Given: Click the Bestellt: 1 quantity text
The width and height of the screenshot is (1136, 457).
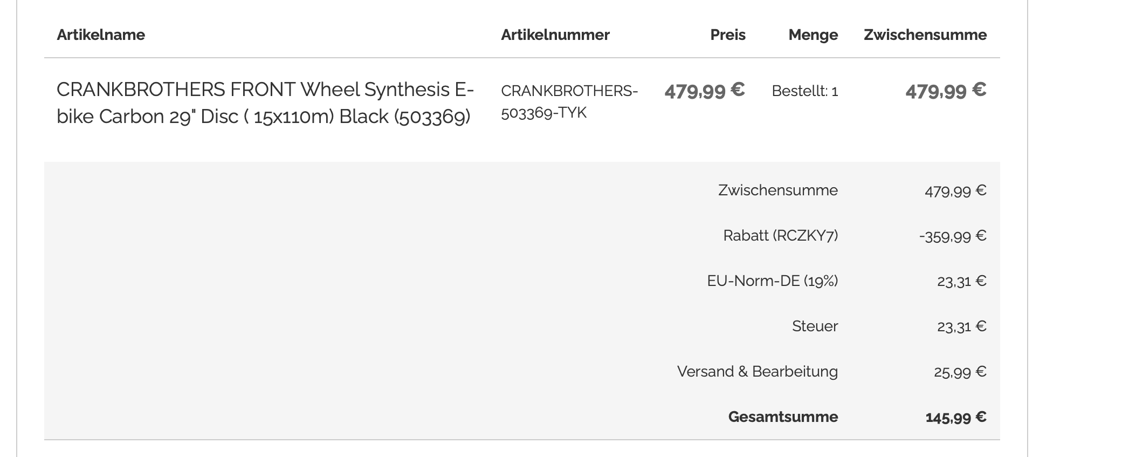Looking at the screenshot, I should 804,91.
